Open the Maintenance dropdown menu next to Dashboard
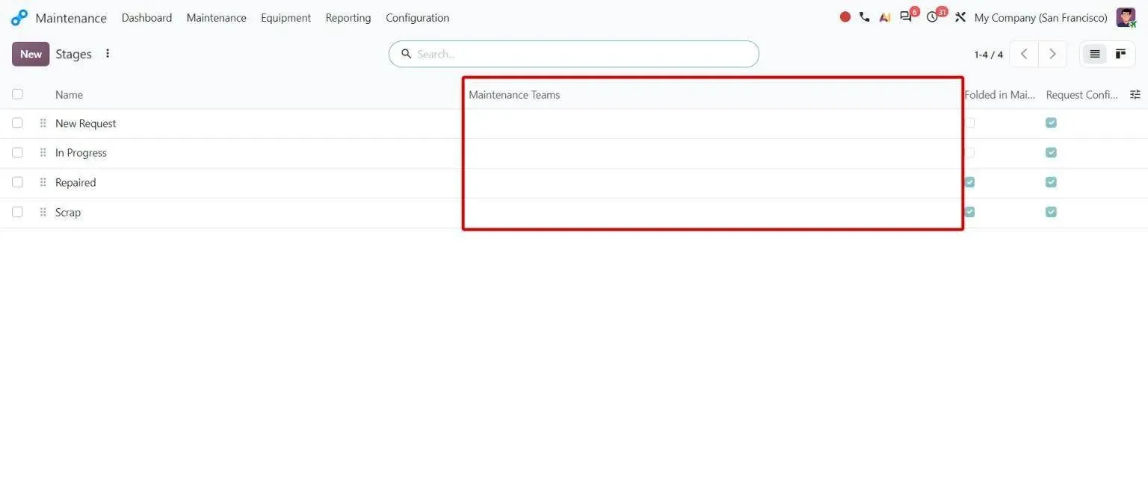This screenshot has height=477, width=1148. [216, 17]
